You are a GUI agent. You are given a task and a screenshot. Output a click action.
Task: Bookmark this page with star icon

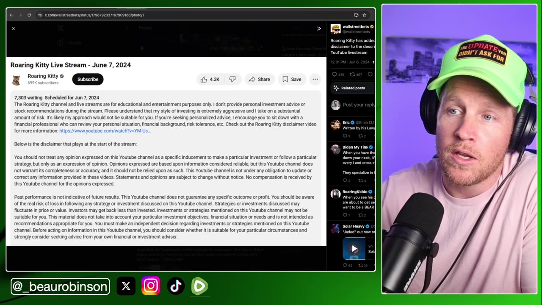[x=364, y=15]
